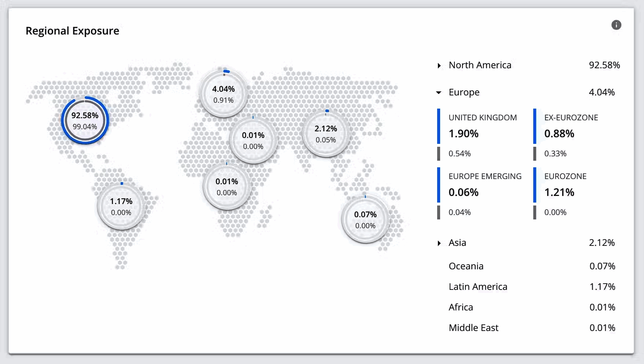
Task: Select the Middle East list entry
Action: [473, 328]
